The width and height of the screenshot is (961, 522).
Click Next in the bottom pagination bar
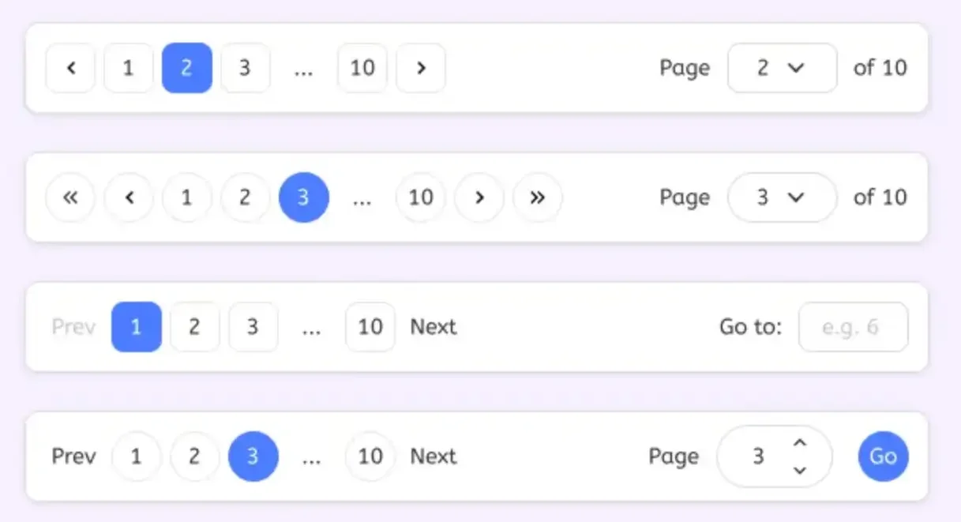pos(433,456)
